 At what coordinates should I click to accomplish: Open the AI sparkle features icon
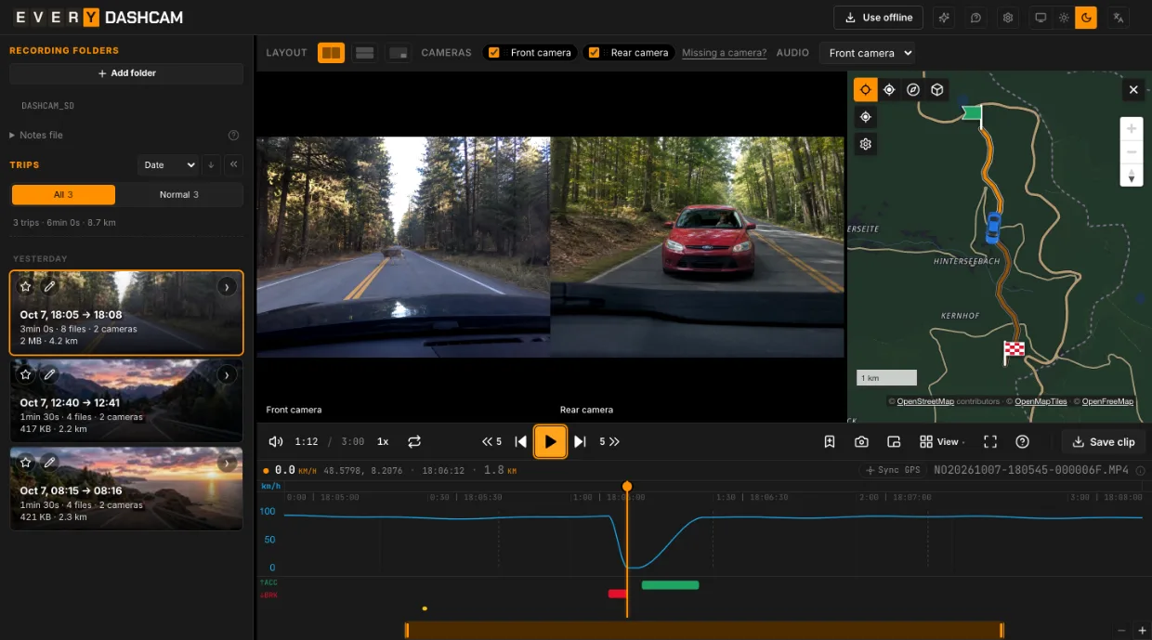point(944,18)
